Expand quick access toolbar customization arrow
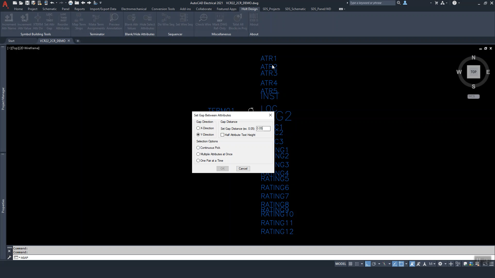This screenshot has height=278, width=495. pyautogui.click(x=101, y=3)
